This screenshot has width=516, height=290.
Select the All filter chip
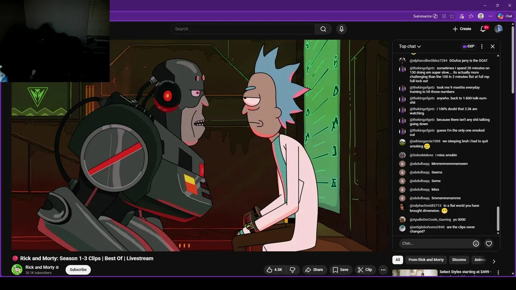pos(397,260)
